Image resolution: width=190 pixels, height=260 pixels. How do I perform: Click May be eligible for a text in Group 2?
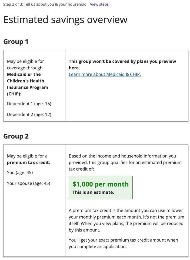(x=27, y=156)
